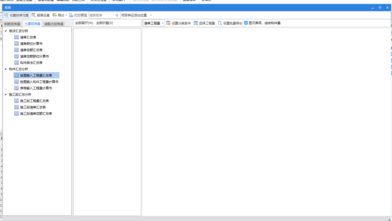Select 绘图输入构件工程量计算书 report icon

point(16,82)
